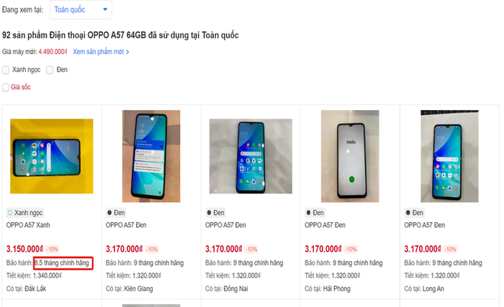Click -10% badge on the Long An listing

[x=451, y=249]
